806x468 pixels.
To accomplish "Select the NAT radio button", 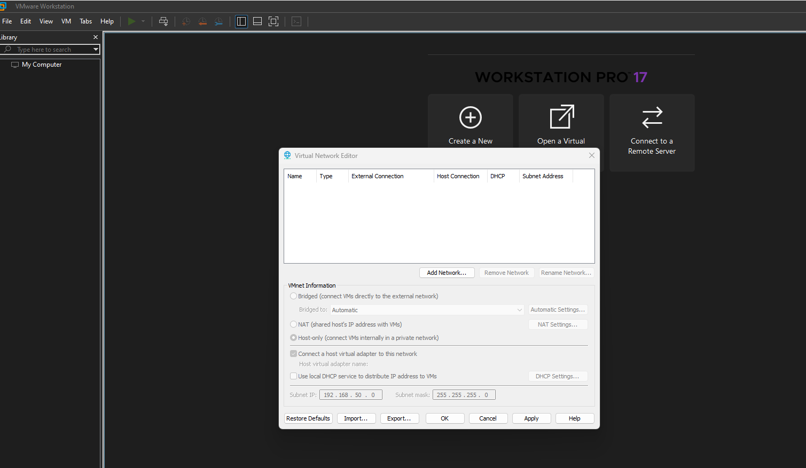I will tap(293, 324).
